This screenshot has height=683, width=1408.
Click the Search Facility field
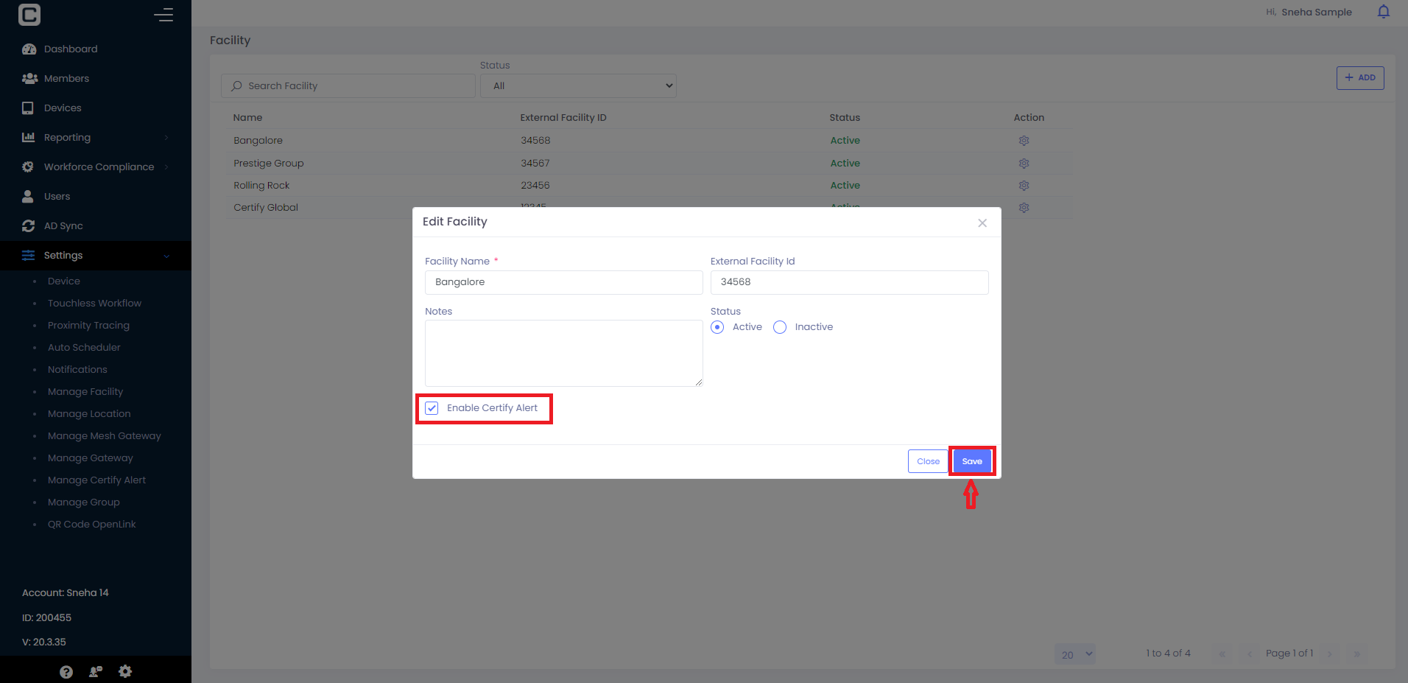tap(348, 85)
